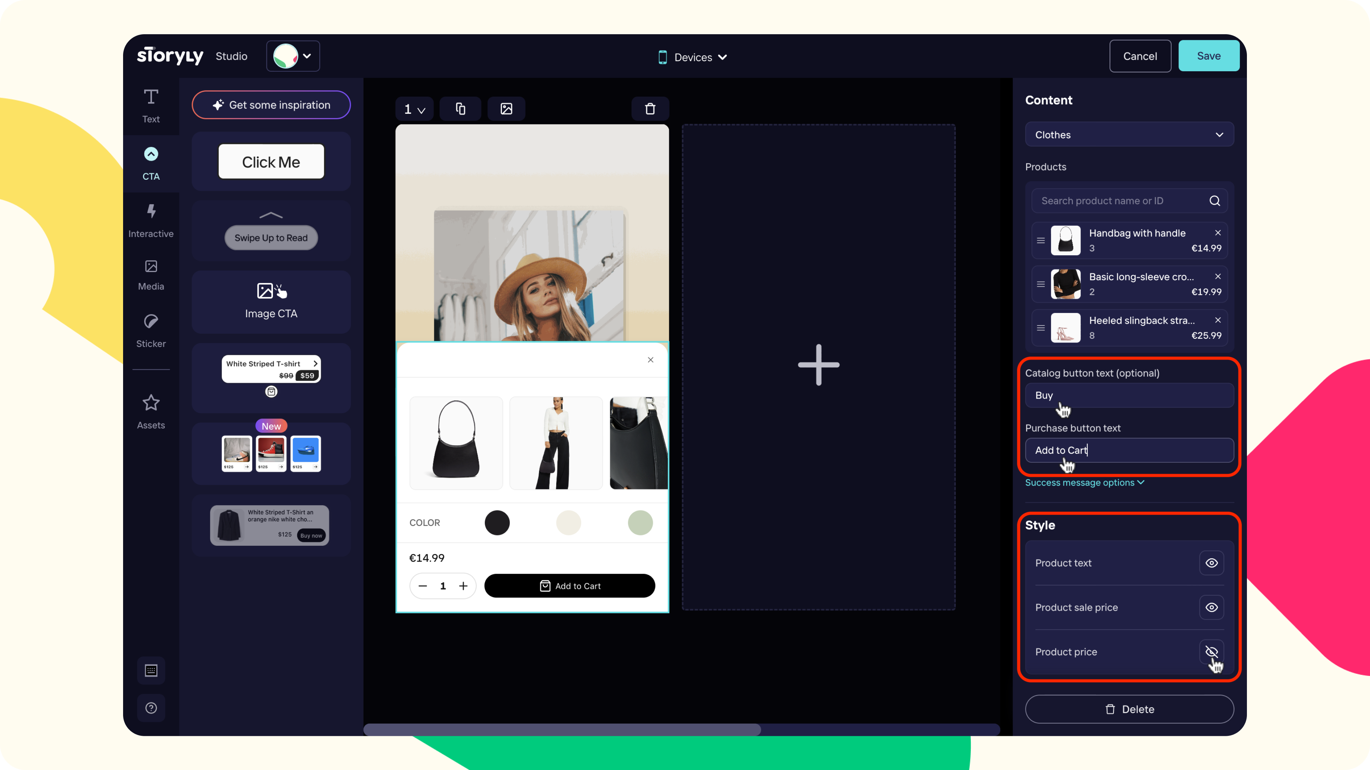Click the story background image icon
Viewport: 1370px width, 770px height.
click(506, 109)
